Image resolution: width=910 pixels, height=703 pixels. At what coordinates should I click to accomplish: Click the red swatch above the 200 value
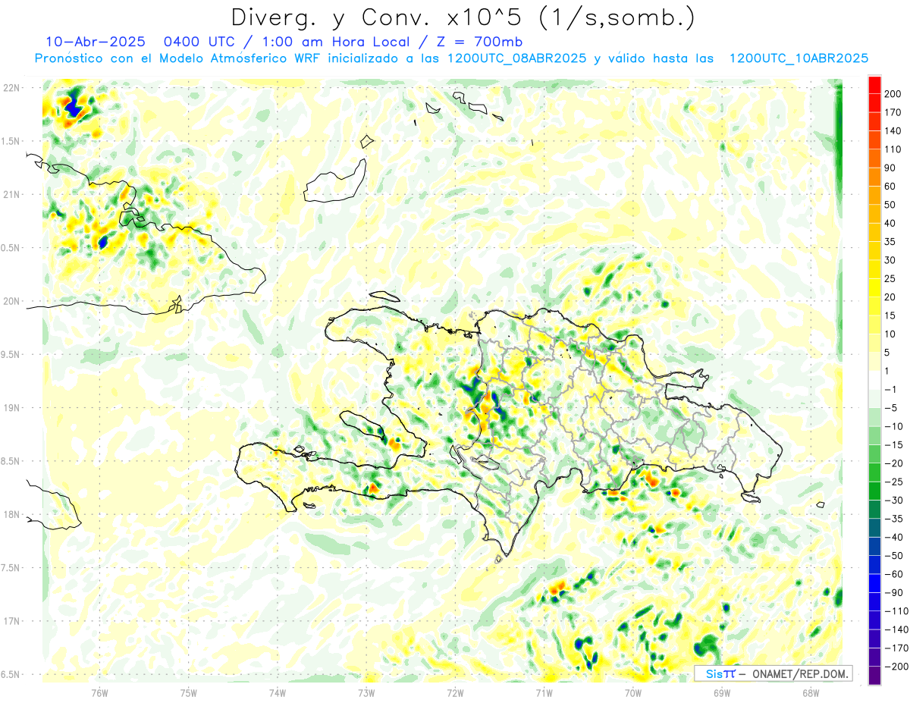(x=874, y=84)
